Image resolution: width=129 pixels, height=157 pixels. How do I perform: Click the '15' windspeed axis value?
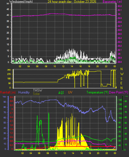point(8,45)
